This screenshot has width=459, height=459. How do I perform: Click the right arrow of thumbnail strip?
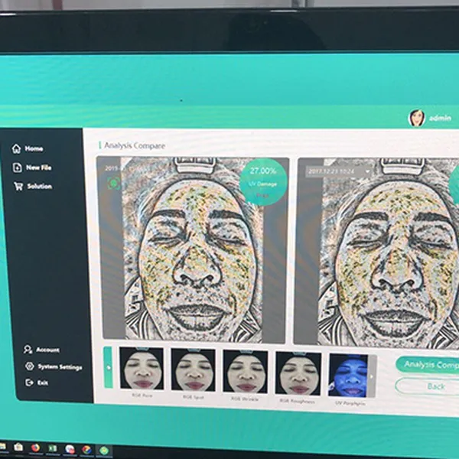(373, 376)
